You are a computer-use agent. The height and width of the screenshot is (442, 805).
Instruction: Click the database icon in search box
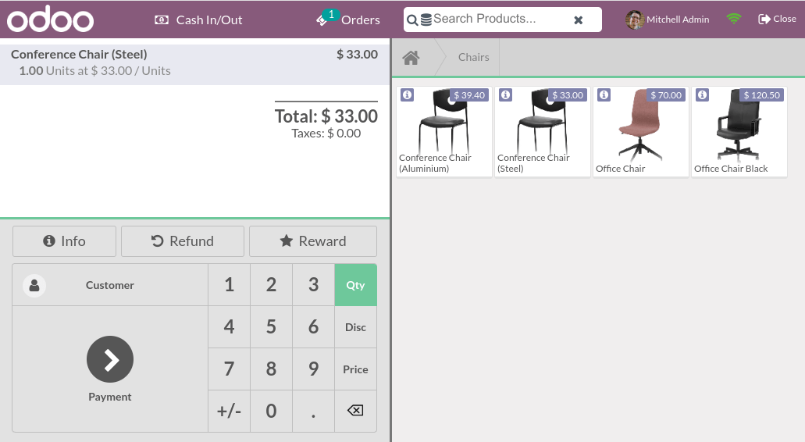click(426, 20)
